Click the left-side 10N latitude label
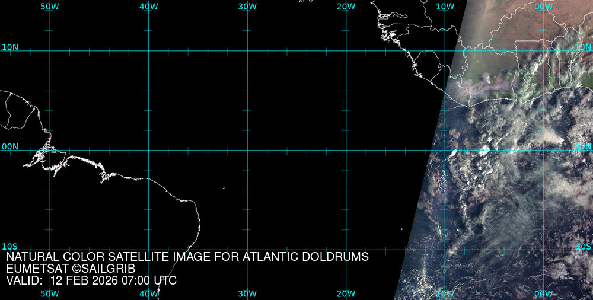 pos(10,47)
